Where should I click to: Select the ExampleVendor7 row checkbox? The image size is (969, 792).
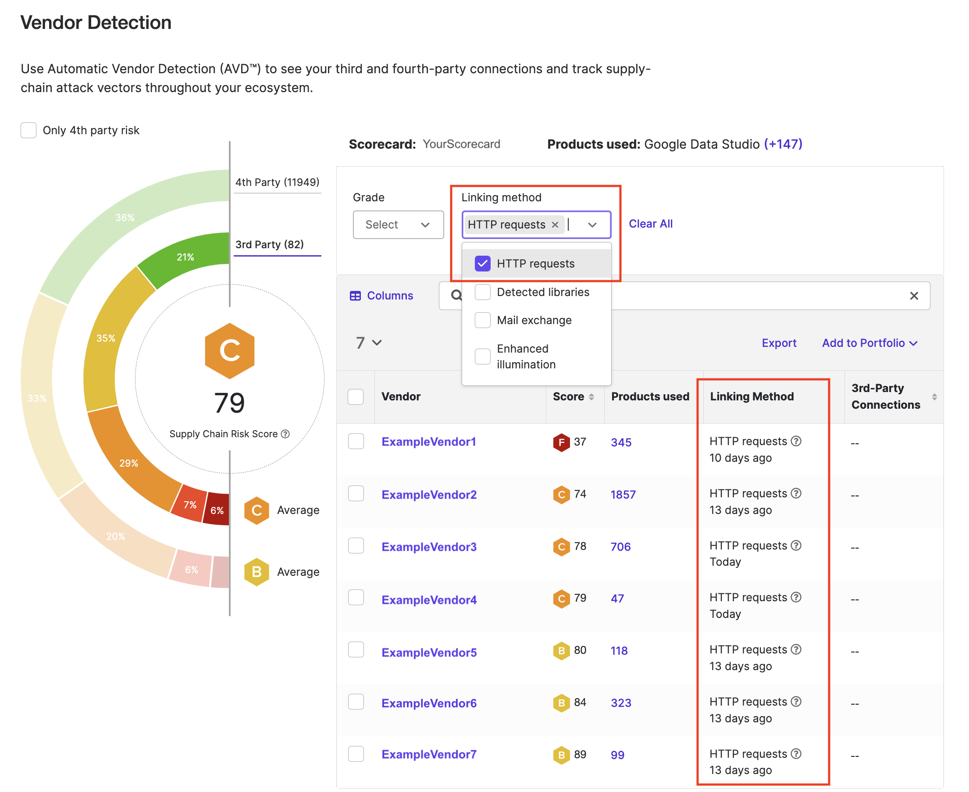(356, 754)
